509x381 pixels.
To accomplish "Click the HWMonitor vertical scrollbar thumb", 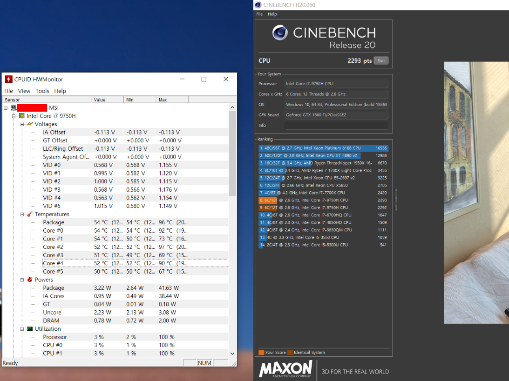I will click(232, 154).
